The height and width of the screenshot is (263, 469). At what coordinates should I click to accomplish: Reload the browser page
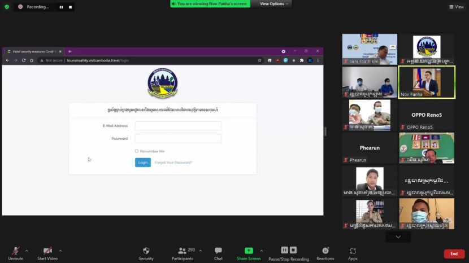pos(24,60)
